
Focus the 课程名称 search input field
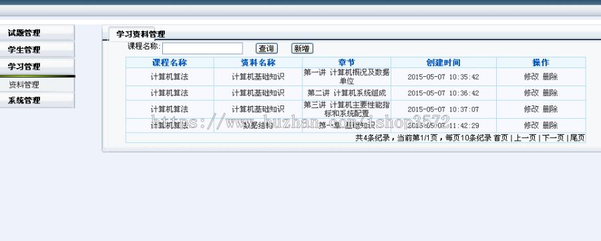coord(202,49)
